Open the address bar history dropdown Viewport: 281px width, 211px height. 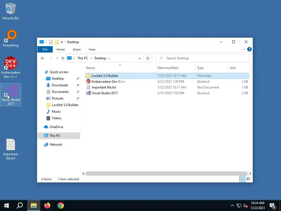pos(140,58)
